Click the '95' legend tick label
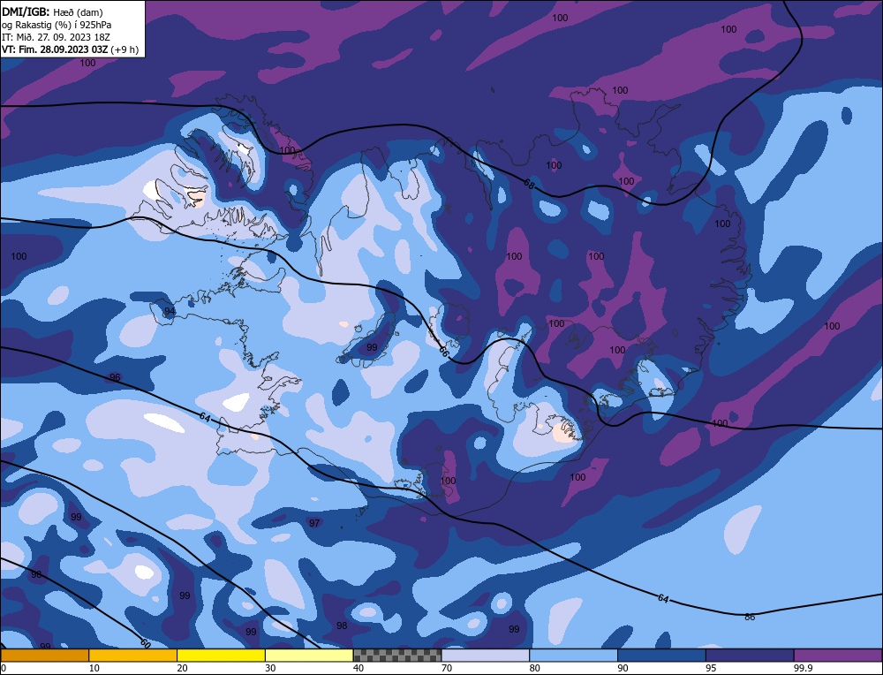This screenshot has width=883, height=675. tap(711, 668)
